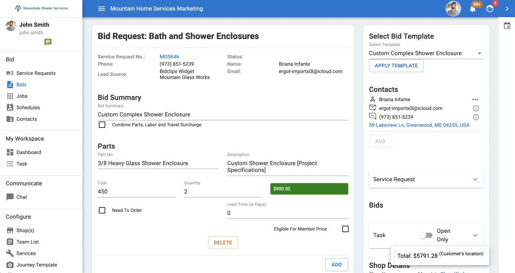The image size is (515, 273).
Task: Open Chat under Communicate
Action: 22,197
